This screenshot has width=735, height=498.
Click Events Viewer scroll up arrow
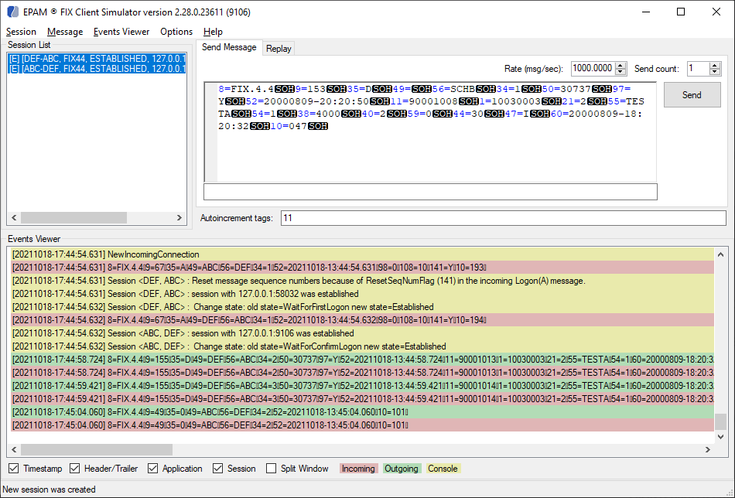[x=720, y=254]
